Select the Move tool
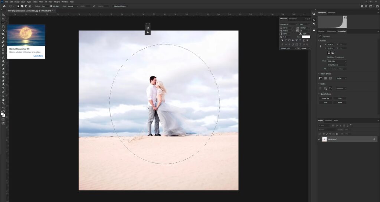The image size is (380, 202). [3, 19]
